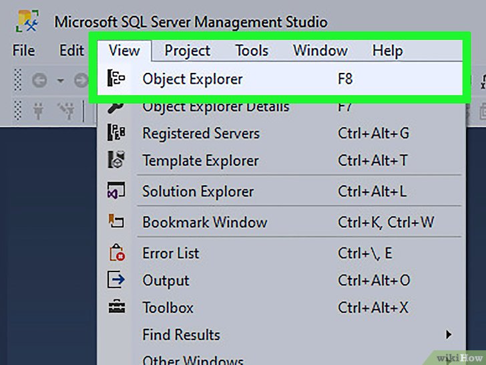The width and height of the screenshot is (486, 365).
Task: Open the Window menu
Action: (x=320, y=51)
